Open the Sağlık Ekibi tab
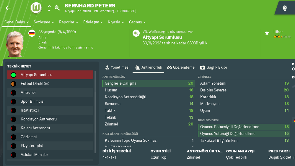This screenshot has height=166, width=295. (x=213, y=67)
